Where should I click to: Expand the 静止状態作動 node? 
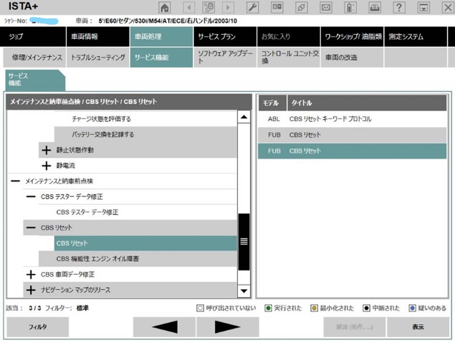point(46,150)
